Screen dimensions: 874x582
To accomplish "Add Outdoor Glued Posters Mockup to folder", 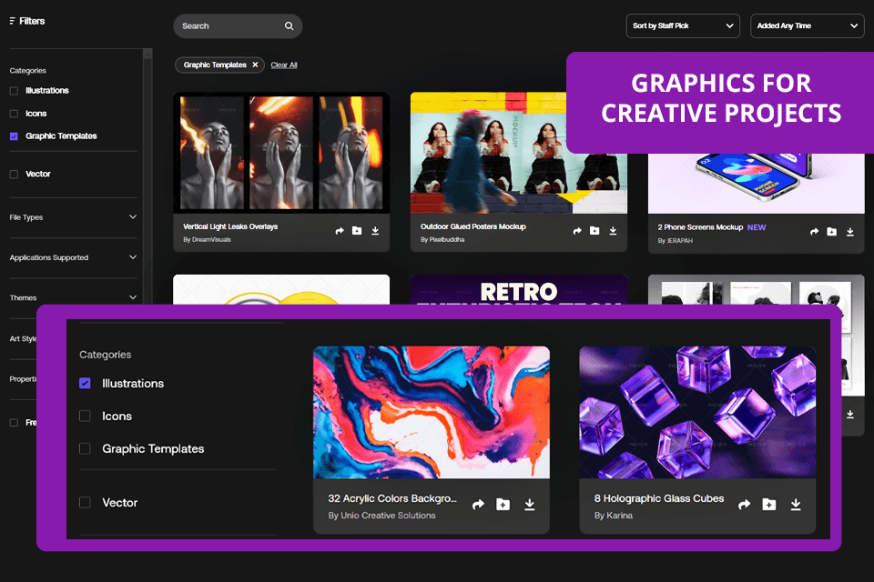I will tap(595, 231).
